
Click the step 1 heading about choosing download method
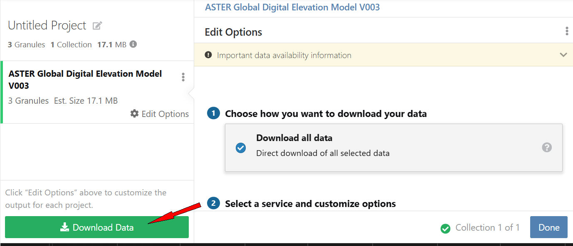pos(326,114)
